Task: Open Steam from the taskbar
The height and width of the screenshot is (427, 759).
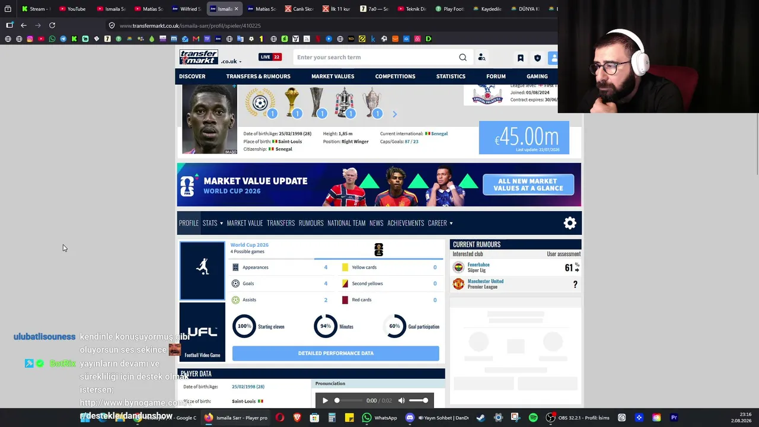Action: point(480,418)
